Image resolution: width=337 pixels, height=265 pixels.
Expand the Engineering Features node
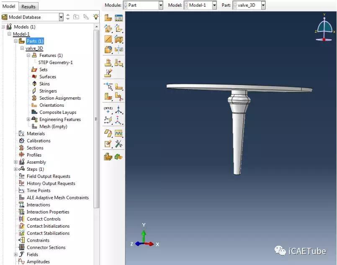click(x=28, y=119)
